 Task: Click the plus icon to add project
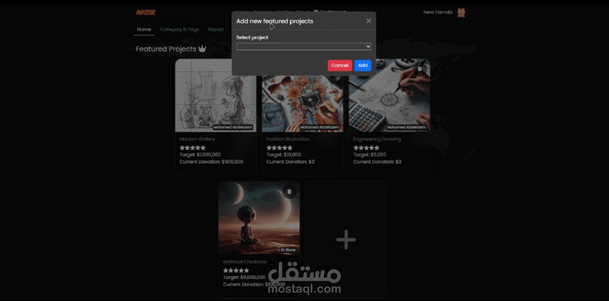(346, 240)
